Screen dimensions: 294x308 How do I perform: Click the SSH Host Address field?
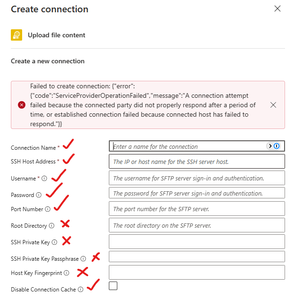pyautogui.click(x=197, y=162)
